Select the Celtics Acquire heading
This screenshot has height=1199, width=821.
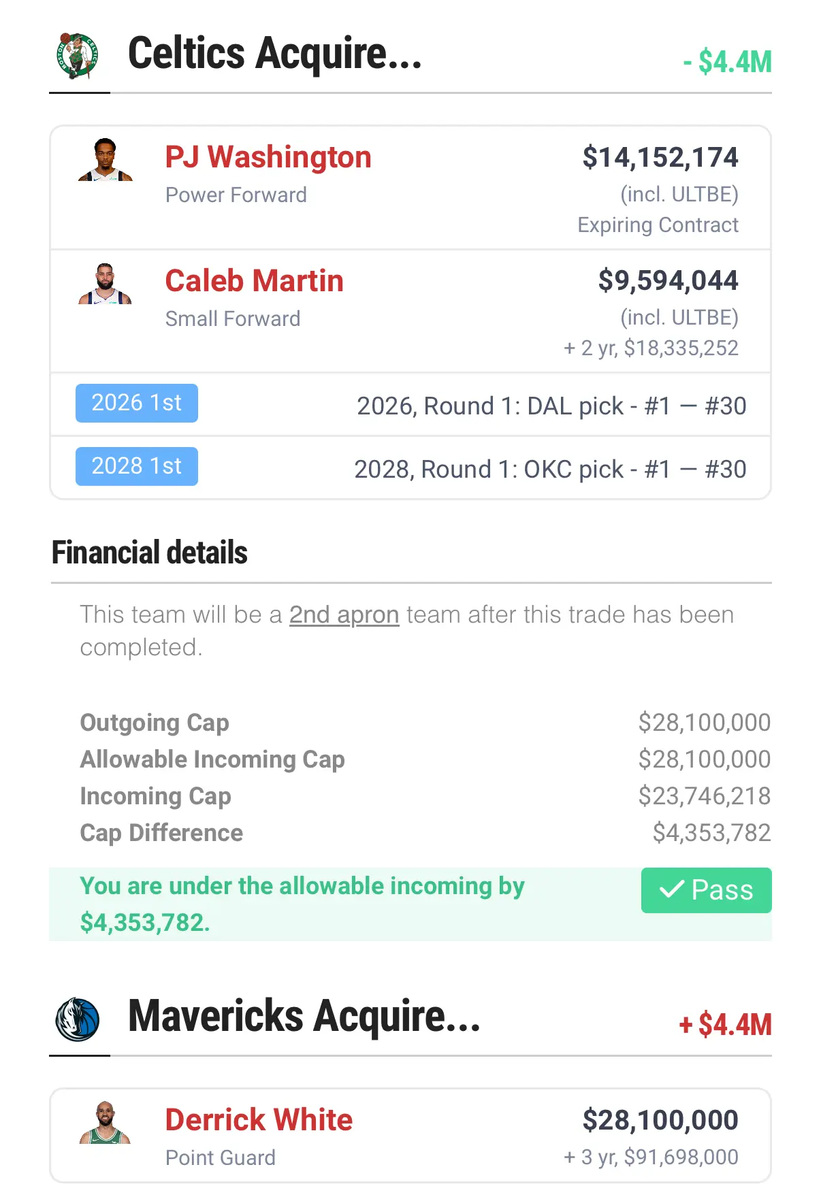click(275, 54)
